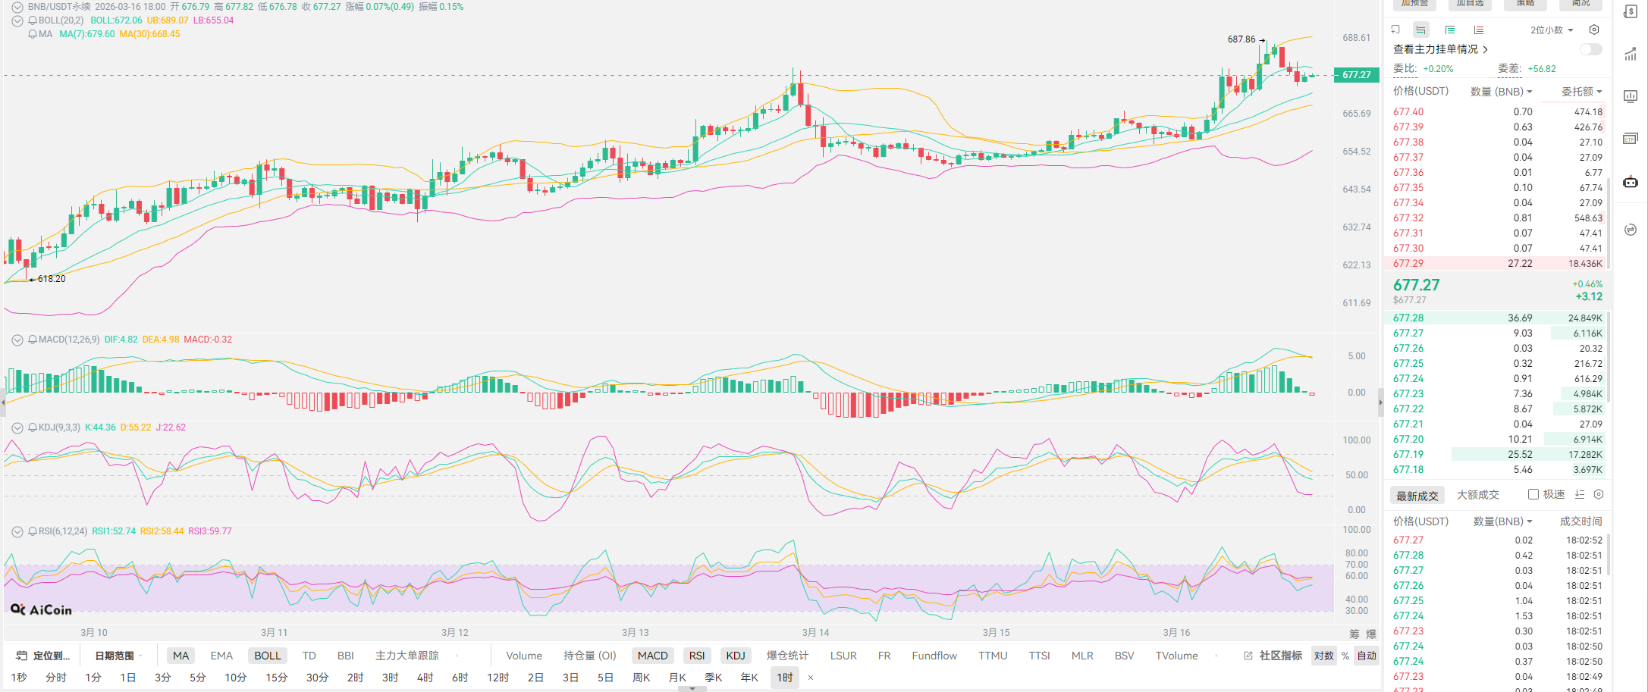
Task: Click the ETF icon in right sidebar
Action: coord(1630,139)
